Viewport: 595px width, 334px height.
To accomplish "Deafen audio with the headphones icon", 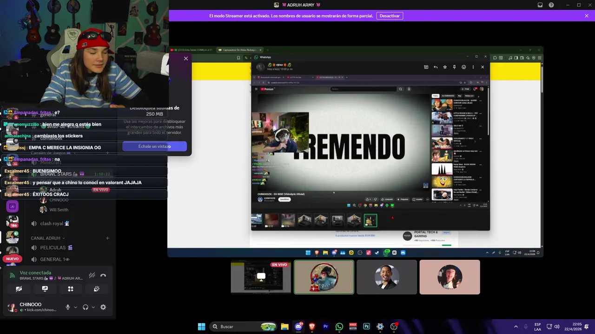I will (x=86, y=307).
